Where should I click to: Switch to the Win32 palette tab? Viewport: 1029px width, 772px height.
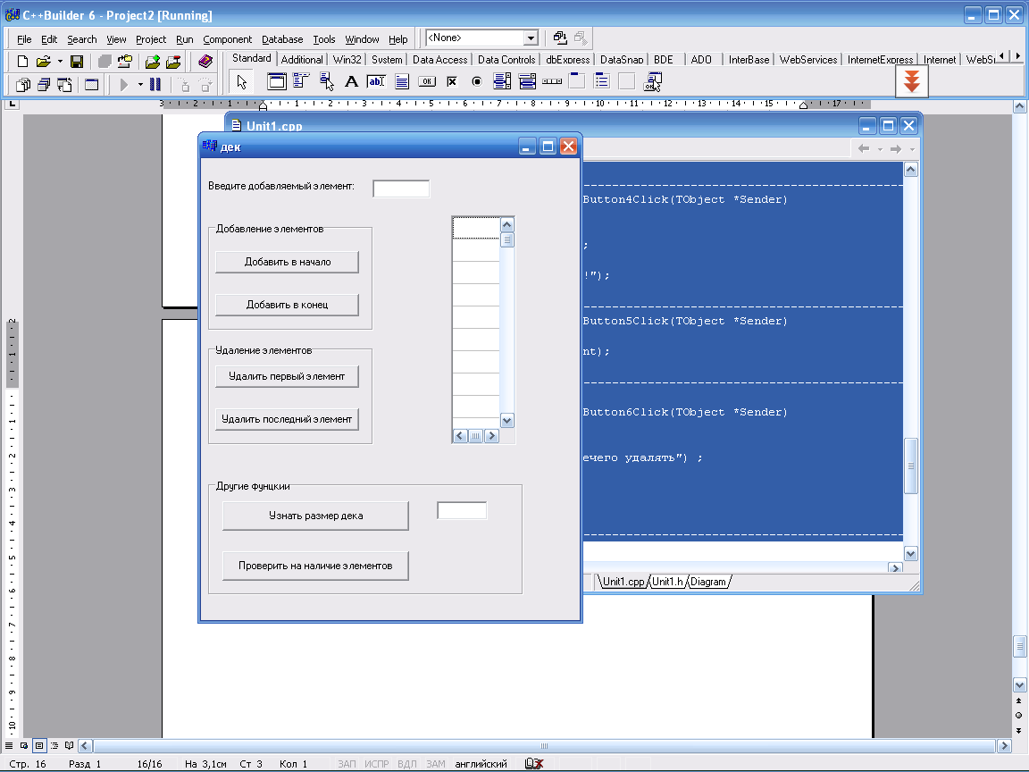pos(347,60)
